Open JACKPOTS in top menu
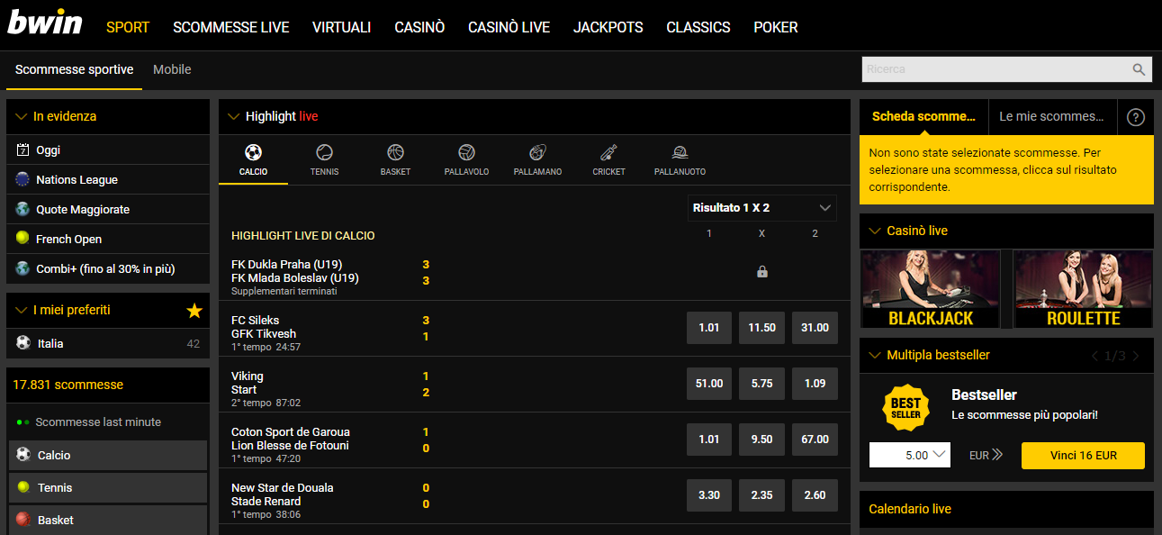This screenshot has width=1162, height=535. [608, 27]
